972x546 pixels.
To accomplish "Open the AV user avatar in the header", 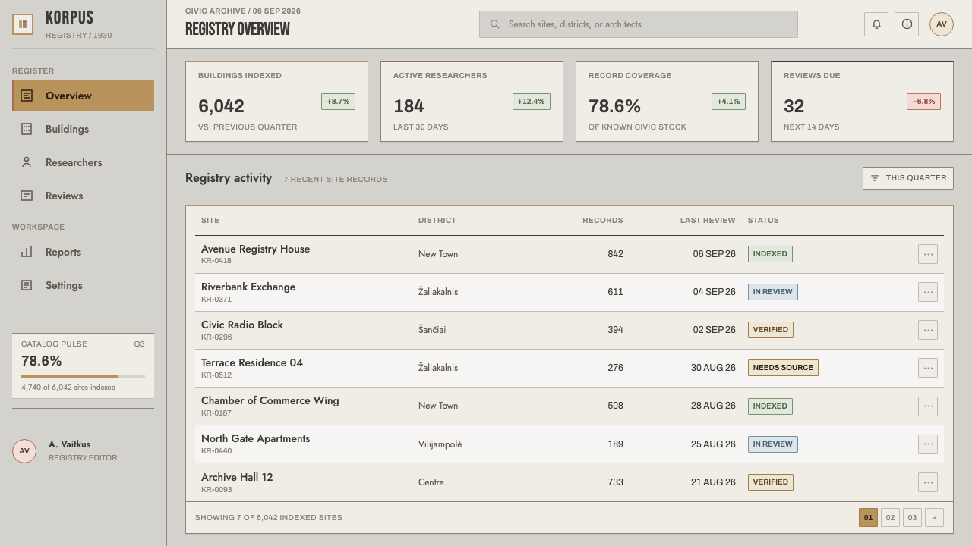I will [942, 24].
